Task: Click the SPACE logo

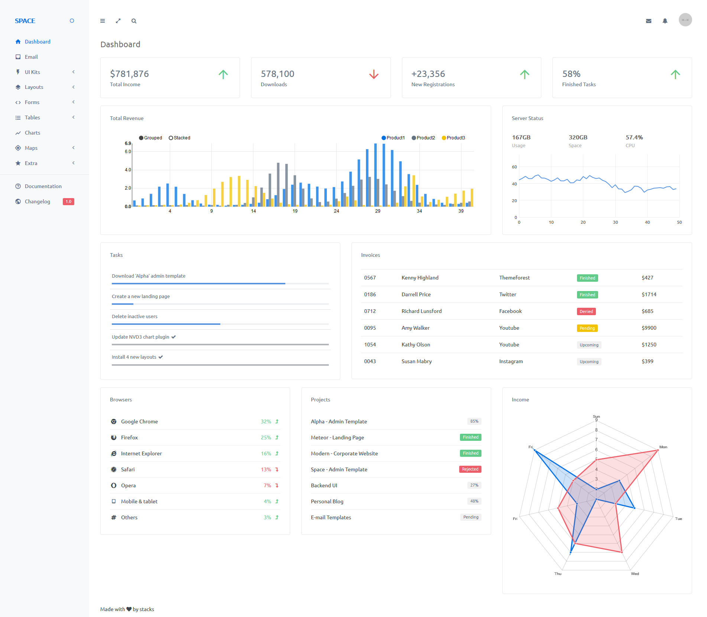Action: click(x=25, y=21)
